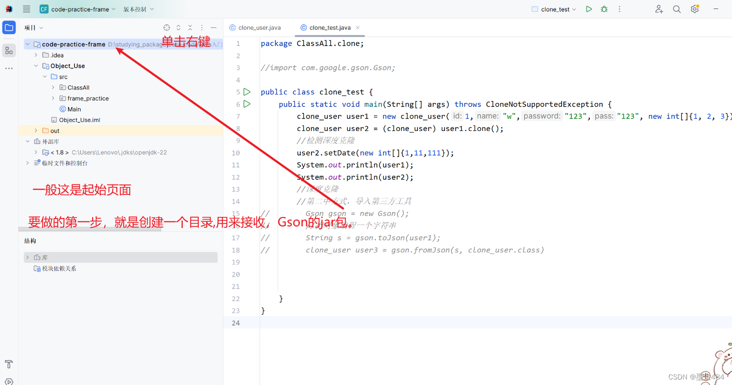Toggle a breakpoint in the gutter of line 10
Viewport: 732px width, 385px height.
tap(249, 152)
